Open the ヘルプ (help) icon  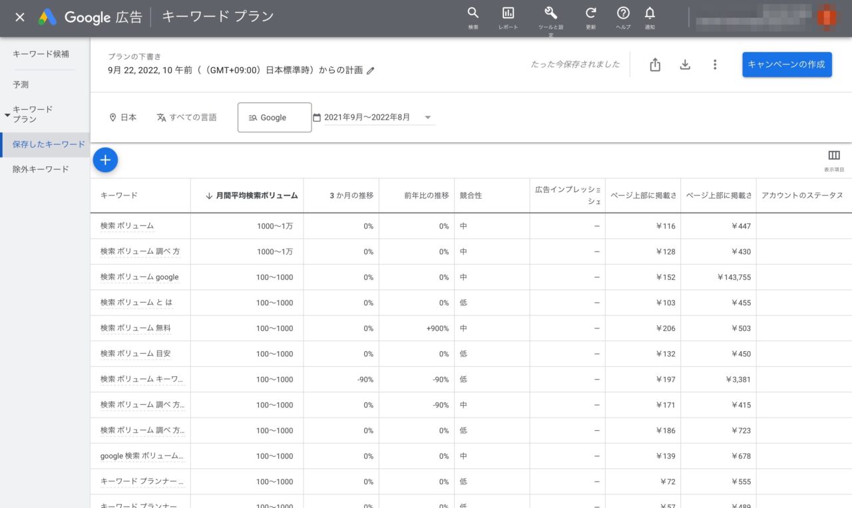coord(623,18)
